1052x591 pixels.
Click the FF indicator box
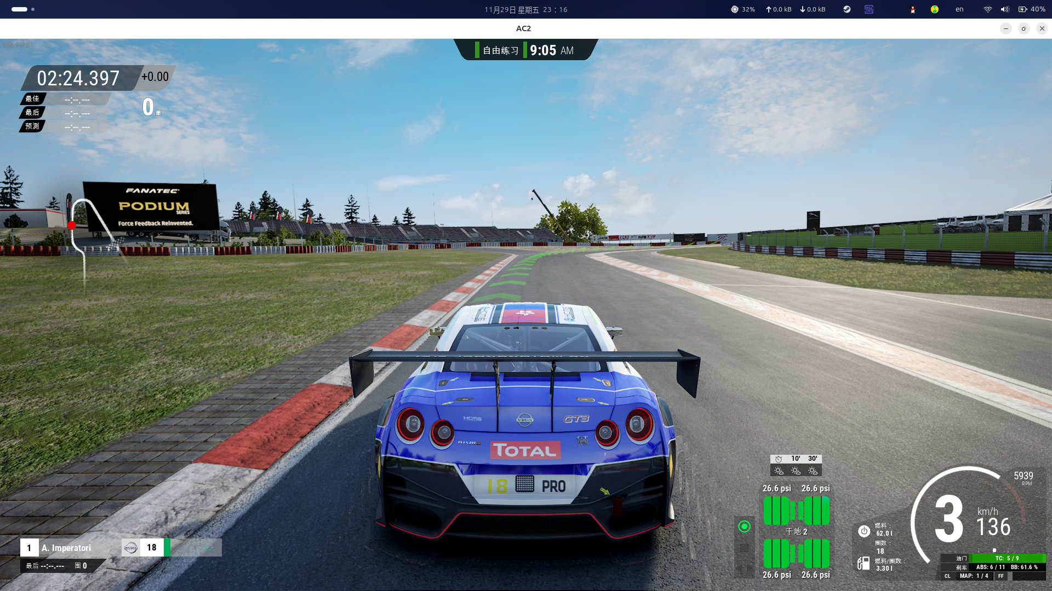point(1001,576)
